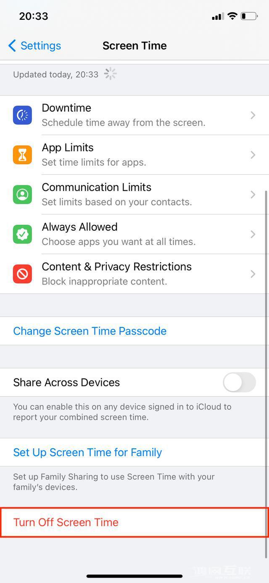
Task: Open Always Allowed via its chevron
Action: coord(253,234)
